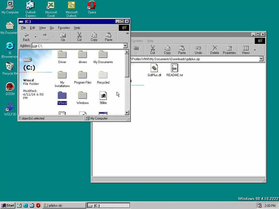The width and height of the screenshot is (279, 209).
Task: Click Back in C: window toolbar
Action: (x=26, y=37)
